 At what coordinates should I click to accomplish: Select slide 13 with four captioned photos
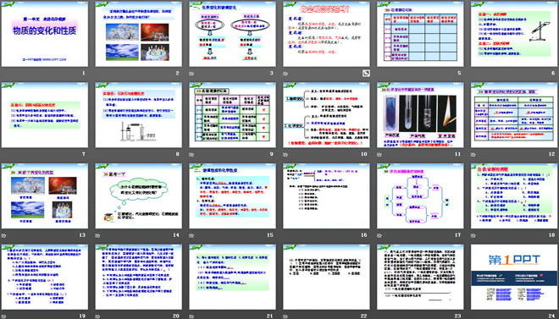pos(45,195)
